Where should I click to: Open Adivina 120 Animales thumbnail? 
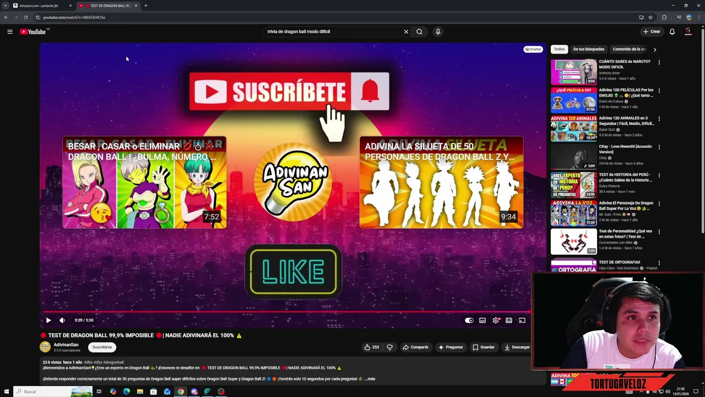(x=574, y=128)
